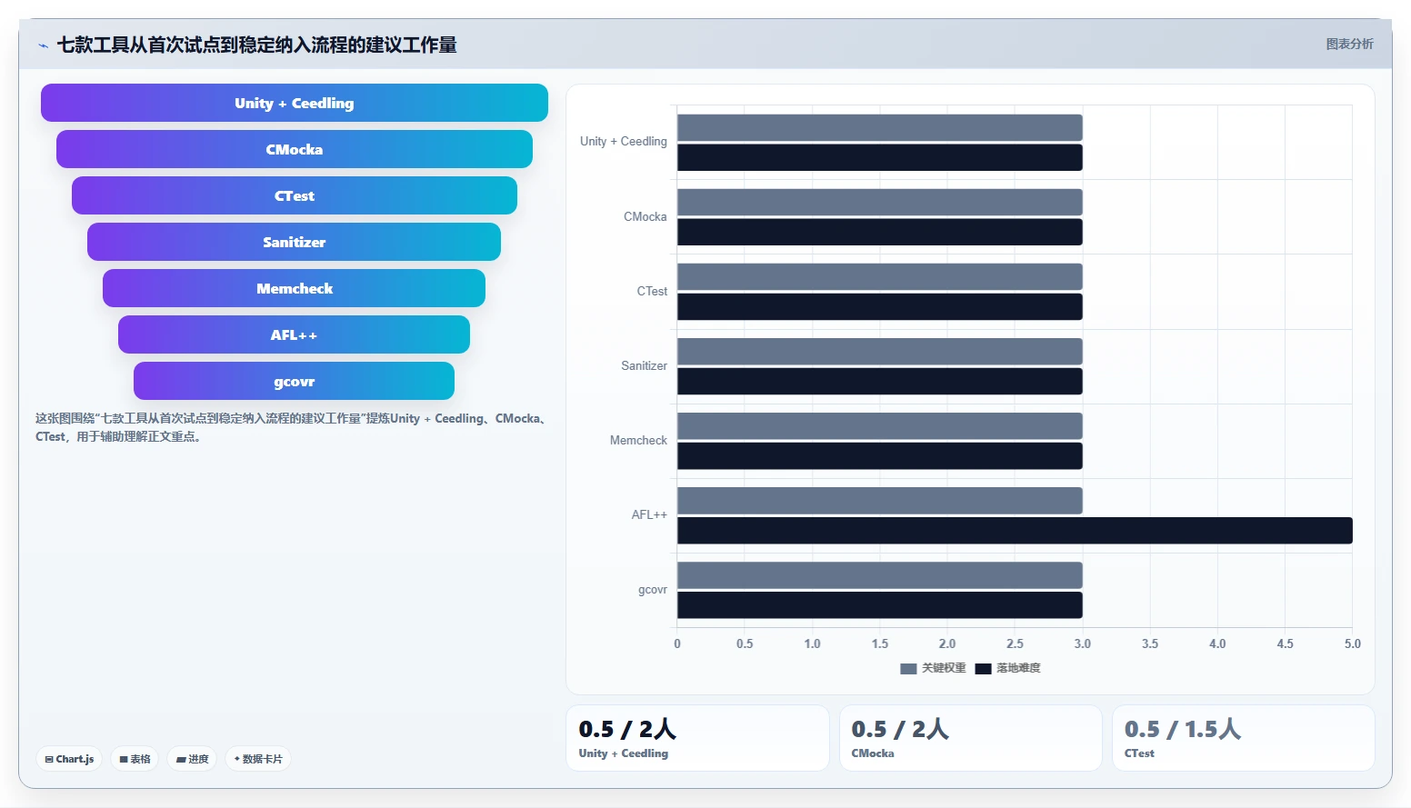Click the 七款工具 chart title text
The height and width of the screenshot is (808, 1411).
click(256, 45)
